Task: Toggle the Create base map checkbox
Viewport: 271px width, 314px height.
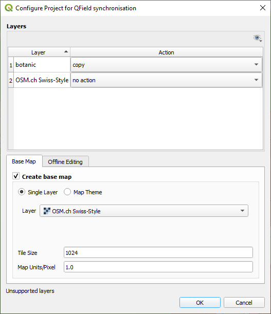Action: coord(16,176)
